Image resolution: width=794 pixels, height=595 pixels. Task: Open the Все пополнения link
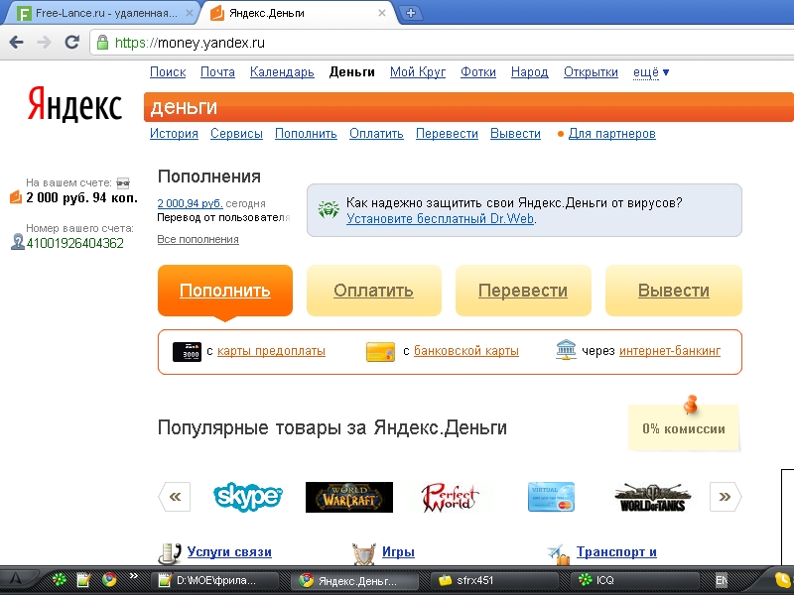[x=198, y=239]
